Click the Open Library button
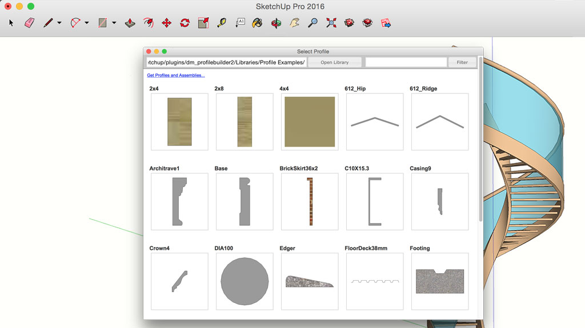The width and height of the screenshot is (585, 328). point(335,62)
